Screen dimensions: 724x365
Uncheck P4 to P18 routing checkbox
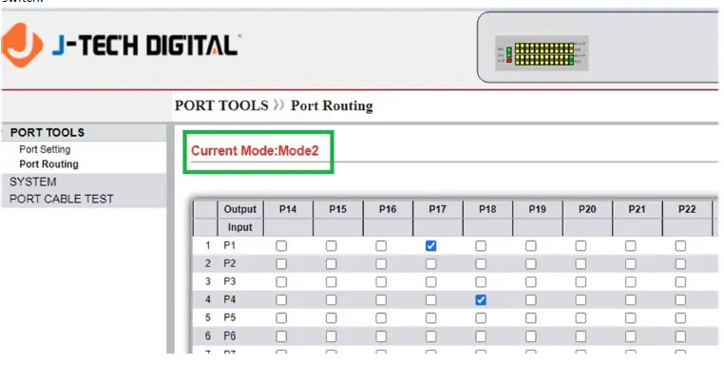click(x=481, y=299)
